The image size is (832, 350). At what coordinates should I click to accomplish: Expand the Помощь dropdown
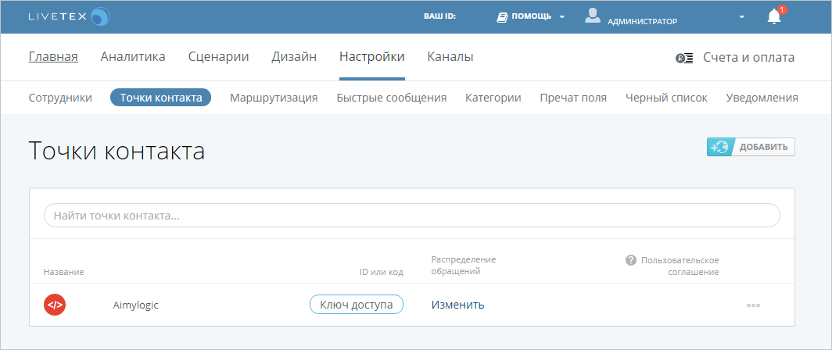[562, 16]
